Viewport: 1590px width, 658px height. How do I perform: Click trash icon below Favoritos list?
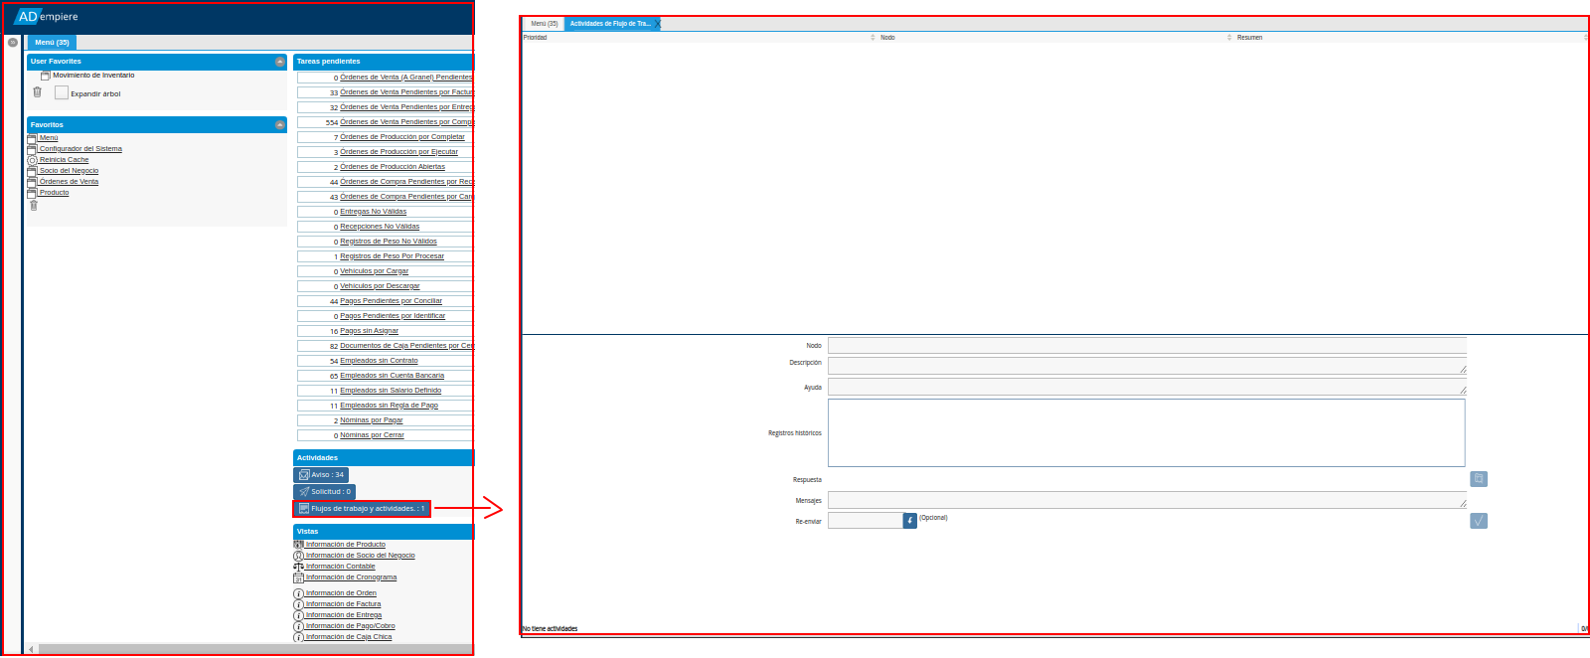coord(34,205)
